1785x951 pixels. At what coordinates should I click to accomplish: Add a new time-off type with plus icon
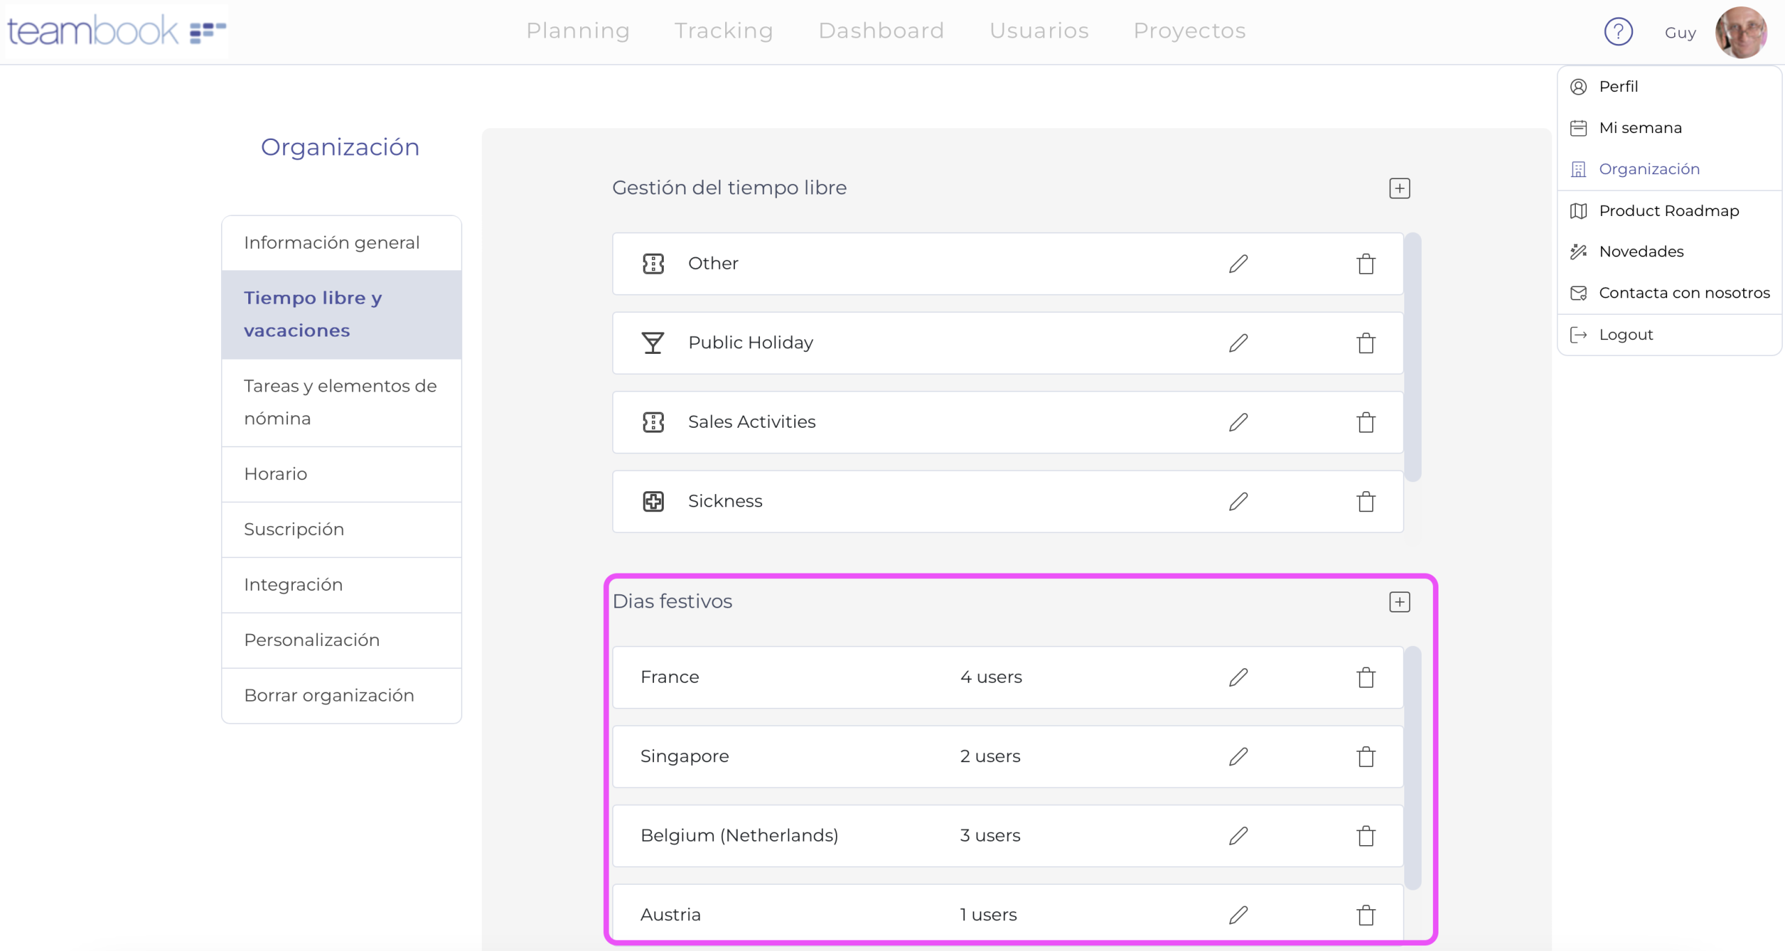coord(1399,188)
